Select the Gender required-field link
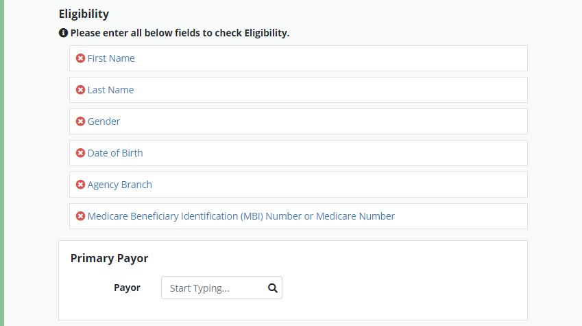This screenshot has height=326, width=582. point(104,121)
